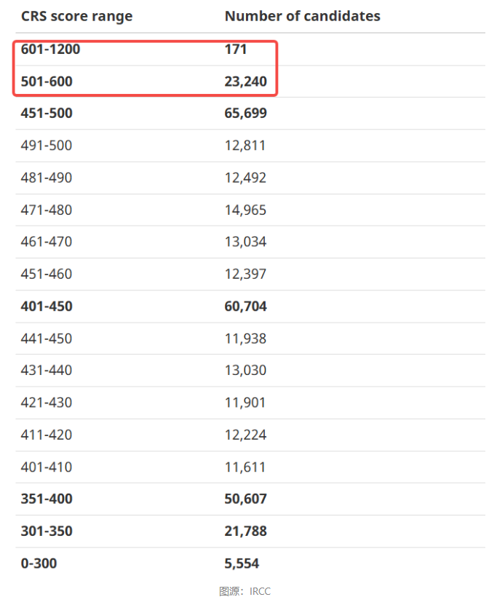Select the 501-600 score range cell

pos(47,82)
